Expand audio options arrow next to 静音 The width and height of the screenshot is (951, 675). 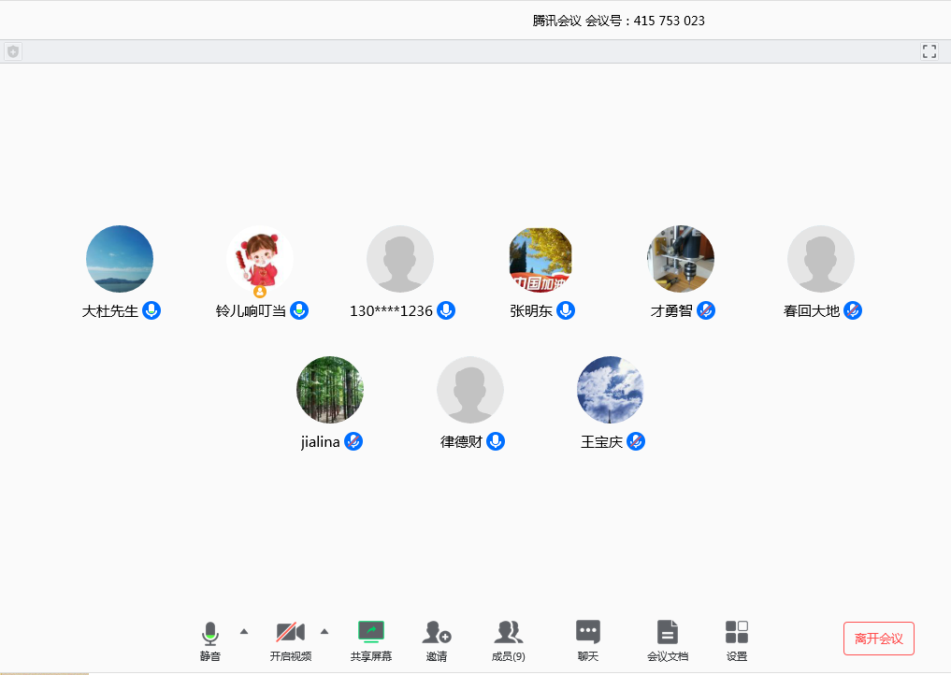click(x=244, y=631)
